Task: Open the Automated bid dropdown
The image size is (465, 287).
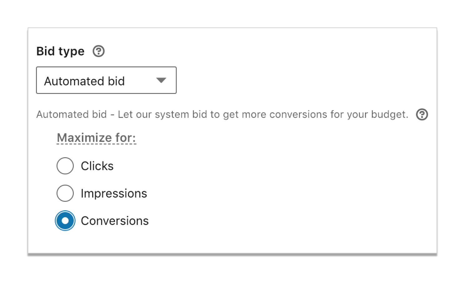Action: pos(106,80)
